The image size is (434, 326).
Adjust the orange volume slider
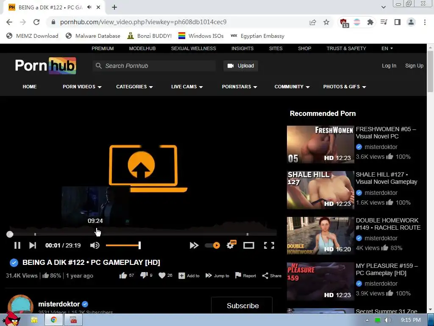pyautogui.click(x=123, y=245)
